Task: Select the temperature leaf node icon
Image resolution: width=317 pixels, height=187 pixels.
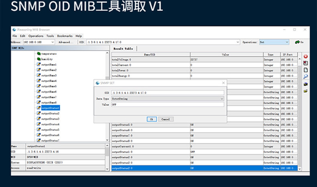Action: (x=39, y=54)
